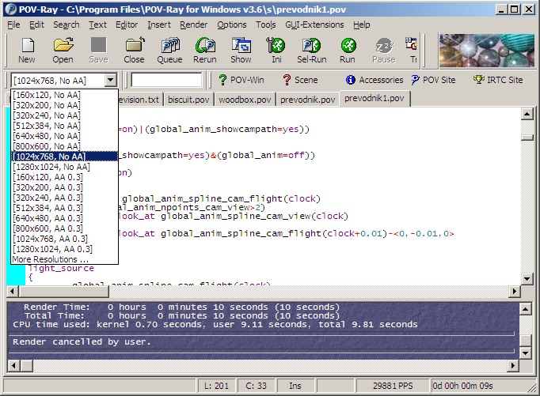Screen dimensions: 540x396
Task: Open POV-Win help question mark icon
Action: (x=222, y=80)
